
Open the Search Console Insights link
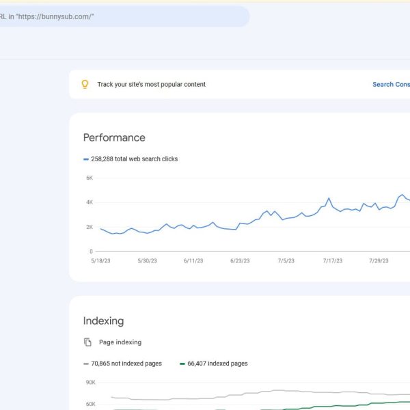click(x=392, y=85)
